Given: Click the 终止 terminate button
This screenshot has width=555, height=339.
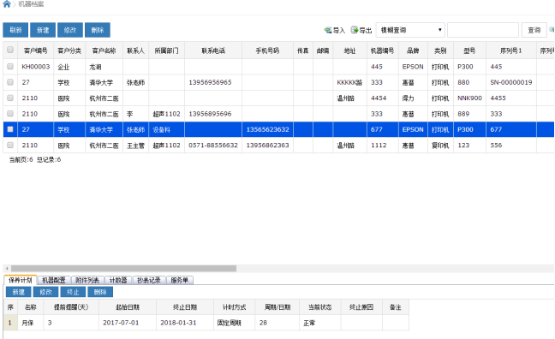Looking at the screenshot, I should point(73,292).
